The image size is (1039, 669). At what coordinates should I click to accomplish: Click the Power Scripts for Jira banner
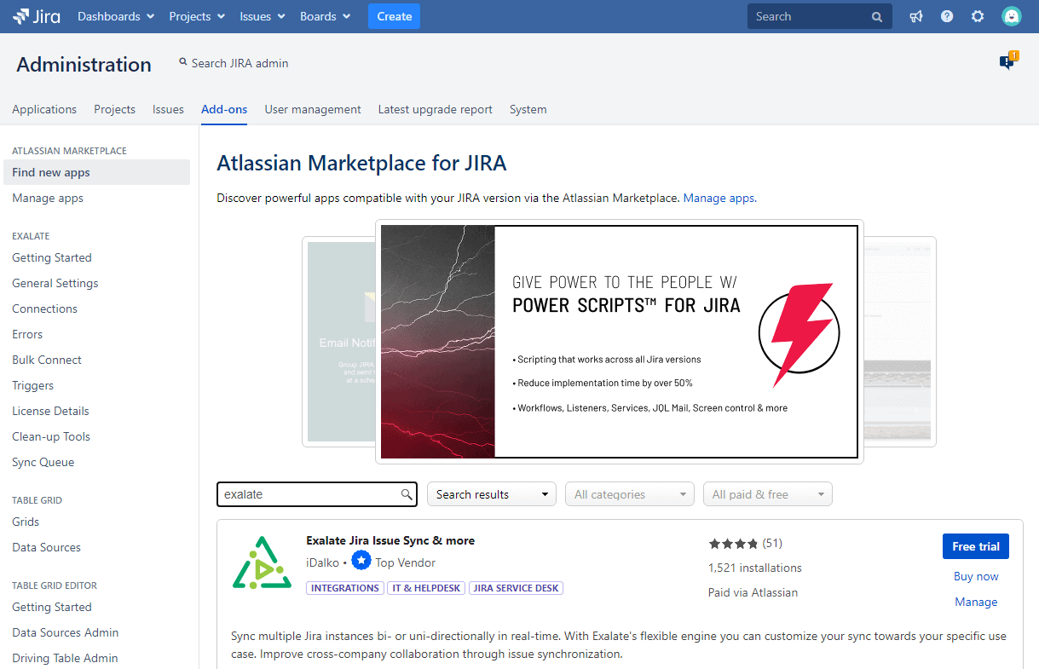620,342
